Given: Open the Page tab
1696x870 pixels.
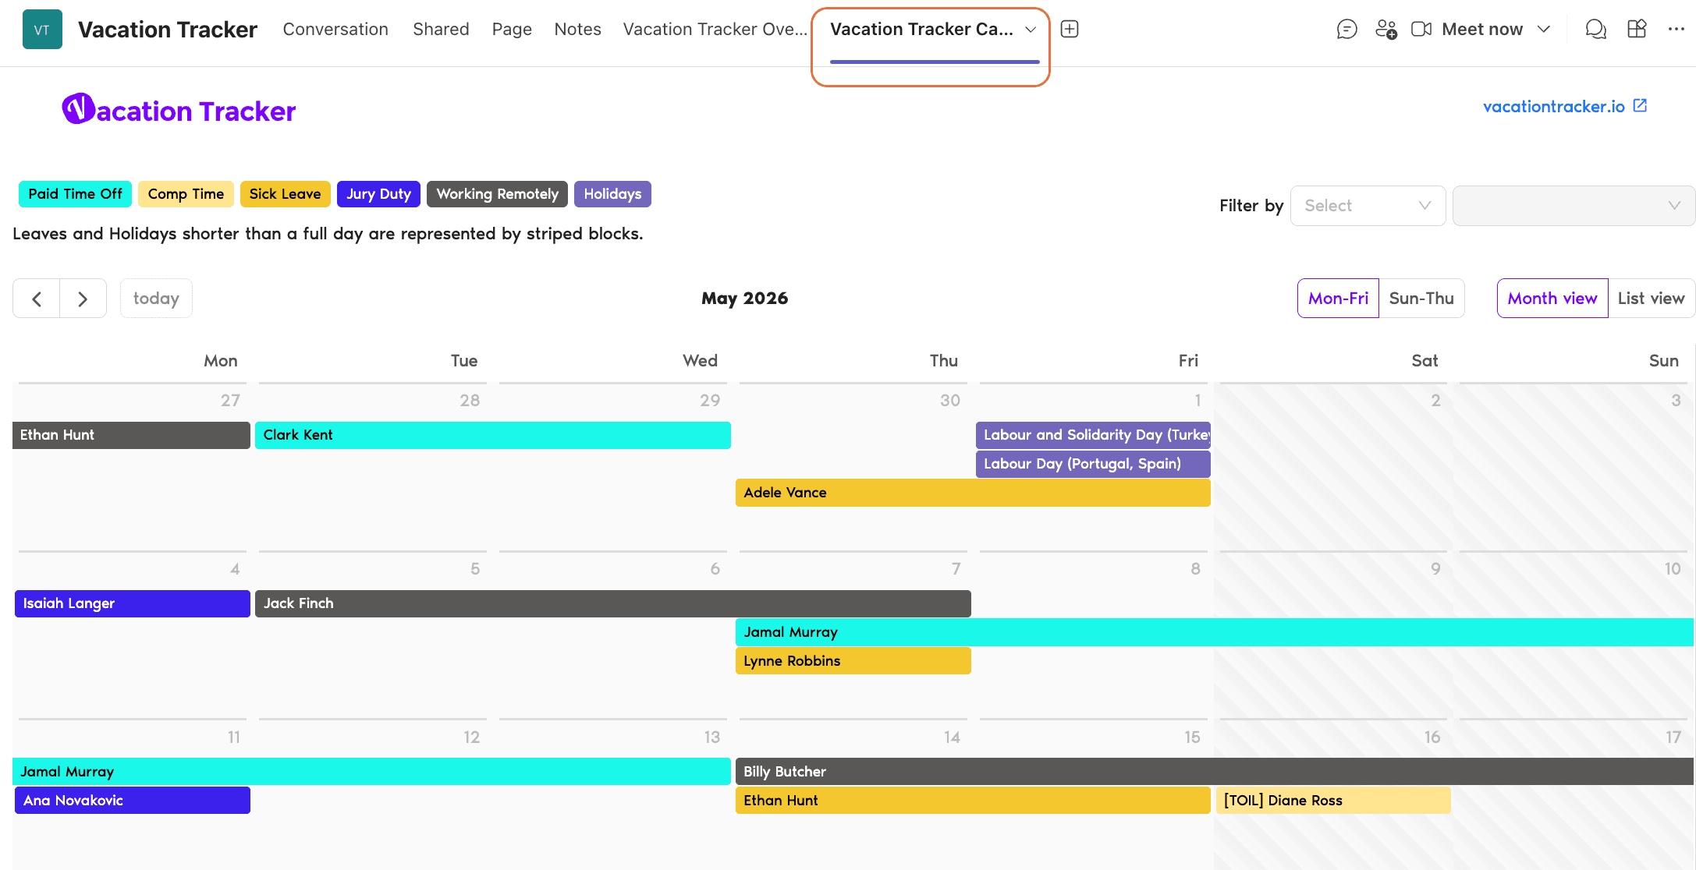Looking at the screenshot, I should [512, 30].
